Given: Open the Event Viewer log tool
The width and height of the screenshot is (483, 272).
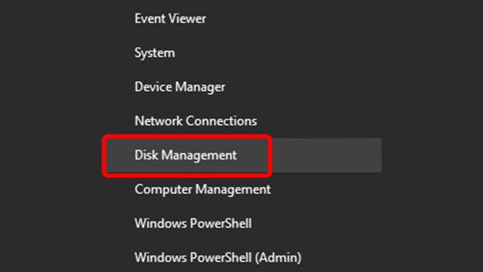Looking at the screenshot, I should [170, 19].
